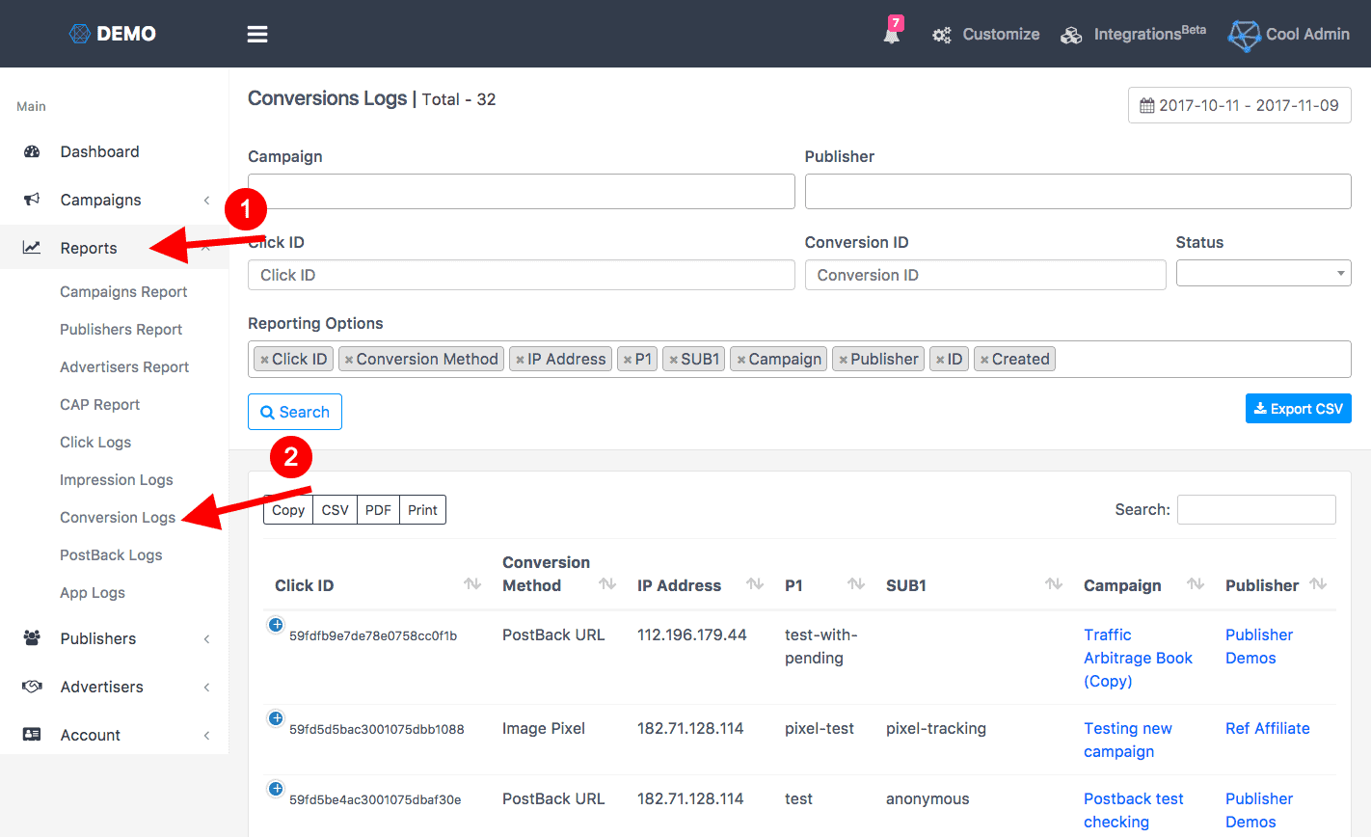Click the Conversion ID input field
This screenshot has width=1371, height=837.
click(984, 275)
